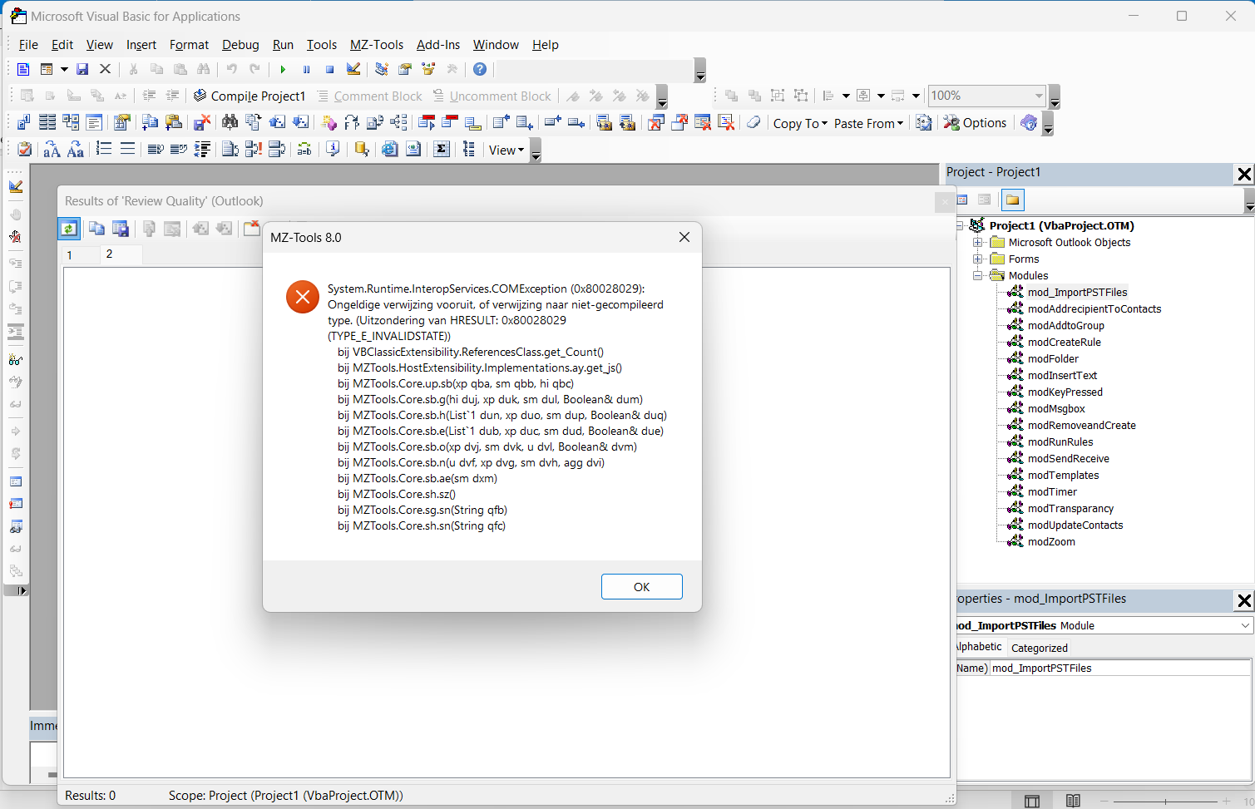Select the modZoom module
1255x809 pixels.
[1051, 541]
